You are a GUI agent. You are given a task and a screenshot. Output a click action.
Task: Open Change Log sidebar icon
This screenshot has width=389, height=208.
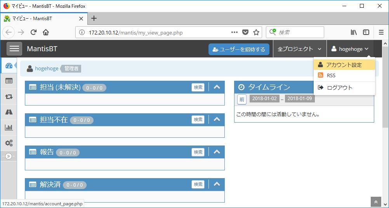[9, 97]
